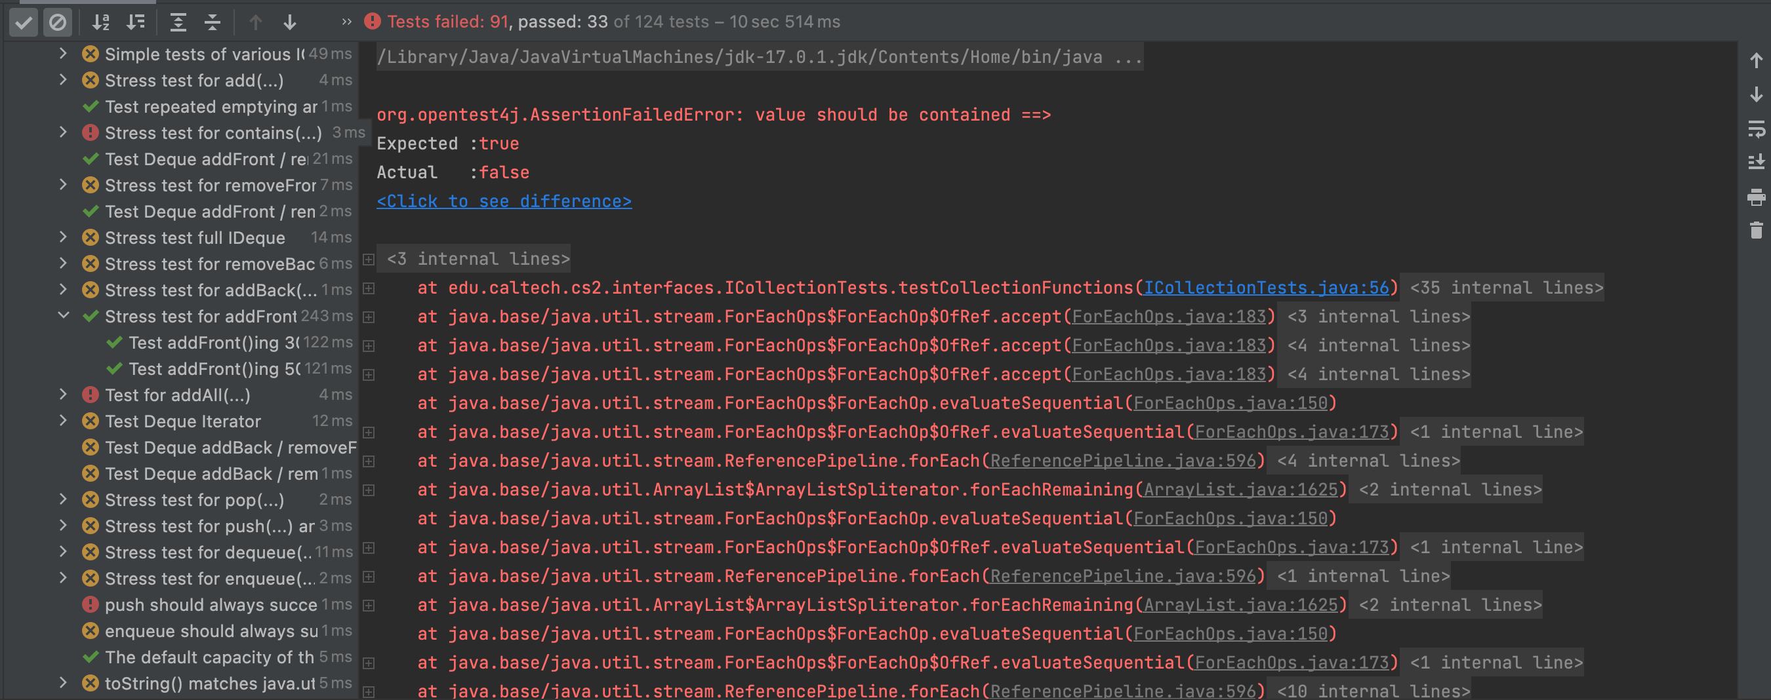This screenshot has width=1771, height=700.
Task: Enable soft-wrap in console output
Action: coord(1756,128)
